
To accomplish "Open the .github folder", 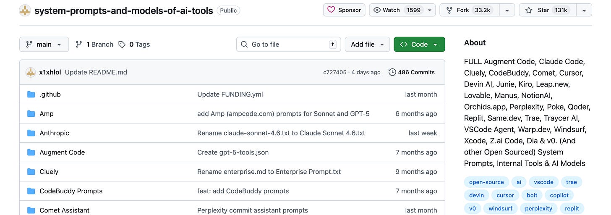I will (x=50, y=94).
